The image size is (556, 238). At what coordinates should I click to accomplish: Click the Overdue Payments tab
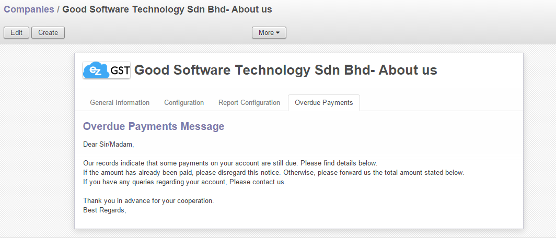pos(323,103)
